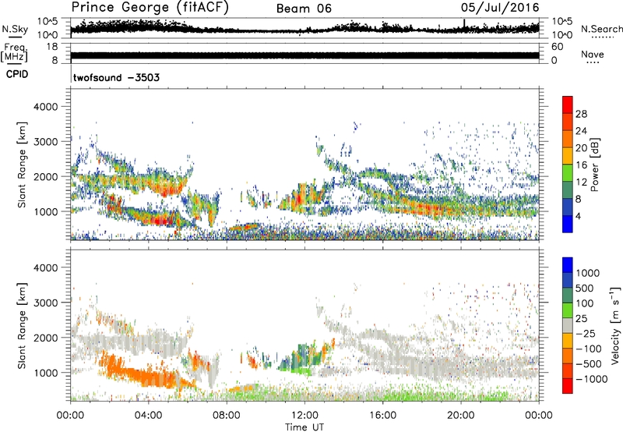Click the "-1000" label on Velocity colorbar
This screenshot has height=432, width=623.
tap(592, 379)
